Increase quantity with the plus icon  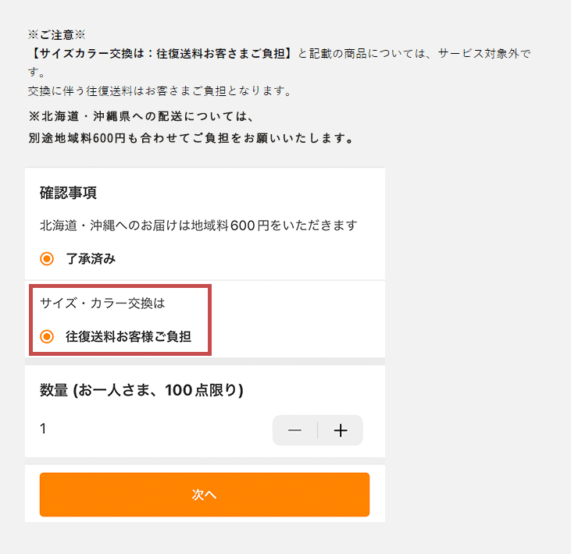(341, 431)
